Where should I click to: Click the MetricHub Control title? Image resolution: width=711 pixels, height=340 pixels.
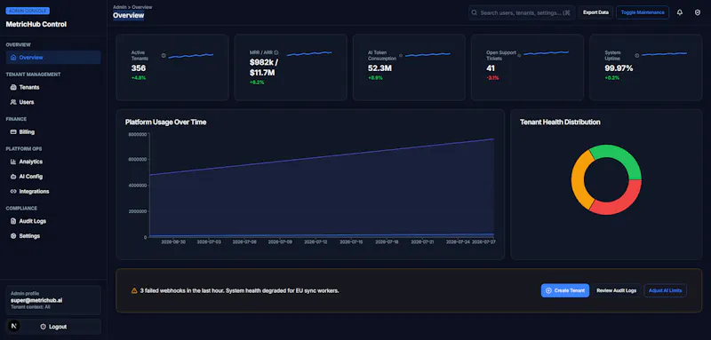tap(36, 25)
